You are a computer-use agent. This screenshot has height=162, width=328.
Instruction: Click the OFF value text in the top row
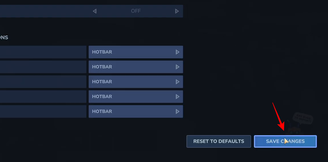(x=136, y=11)
